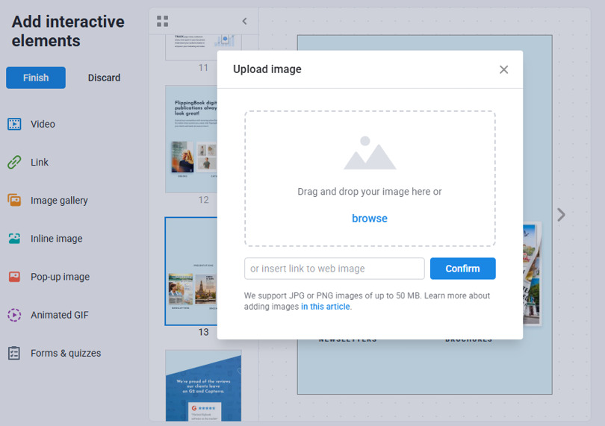Click the Discard button
The image size is (605, 426).
point(104,78)
